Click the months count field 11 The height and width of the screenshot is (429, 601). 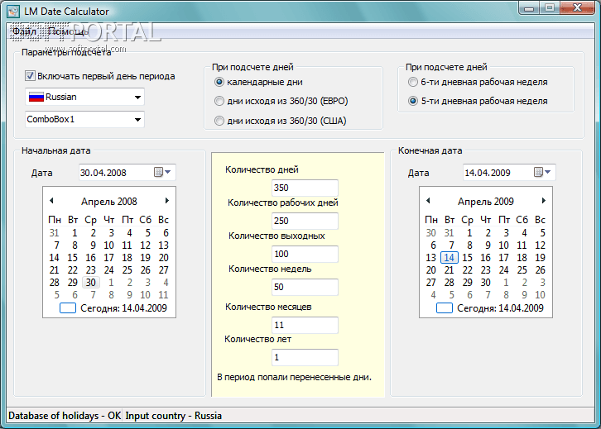point(305,325)
